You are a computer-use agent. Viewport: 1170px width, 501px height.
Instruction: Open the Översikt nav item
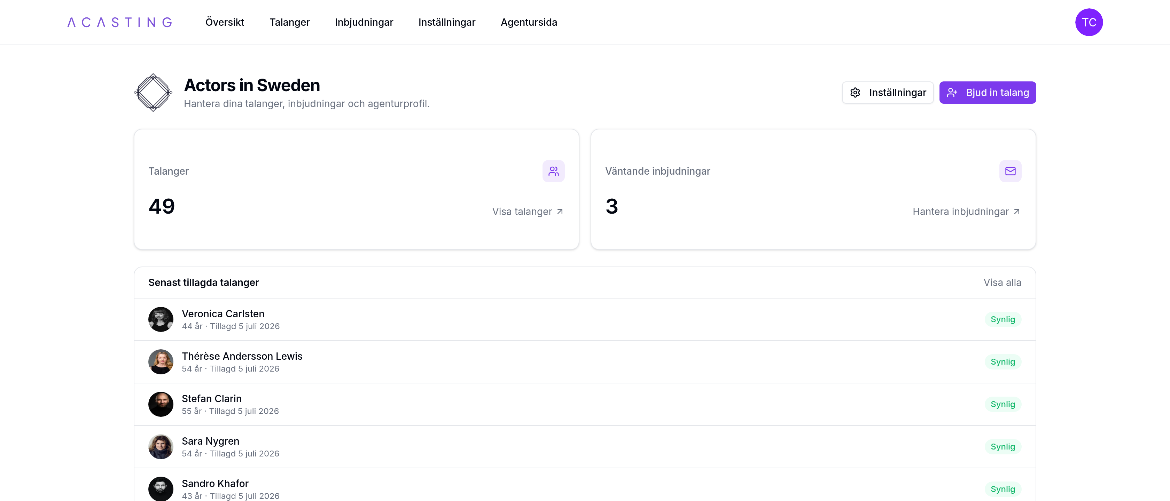pyautogui.click(x=225, y=22)
